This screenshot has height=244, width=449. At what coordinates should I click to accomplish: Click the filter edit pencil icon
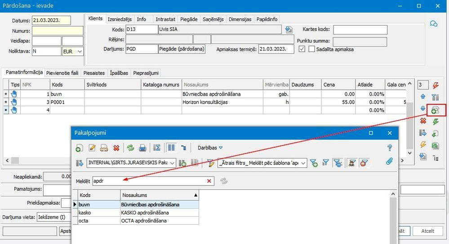point(211,163)
